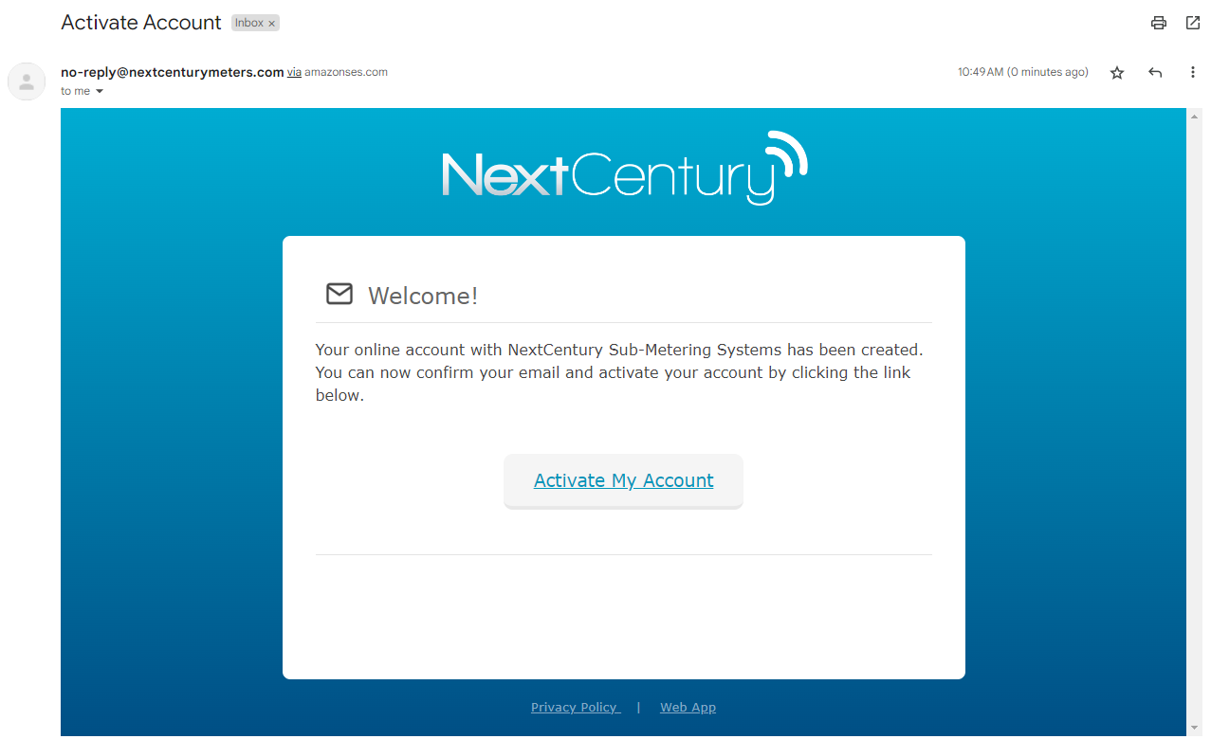Reply to the email with the arrow icon
Viewport: 1211px width, 739px height.
click(x=1155, y=73)
